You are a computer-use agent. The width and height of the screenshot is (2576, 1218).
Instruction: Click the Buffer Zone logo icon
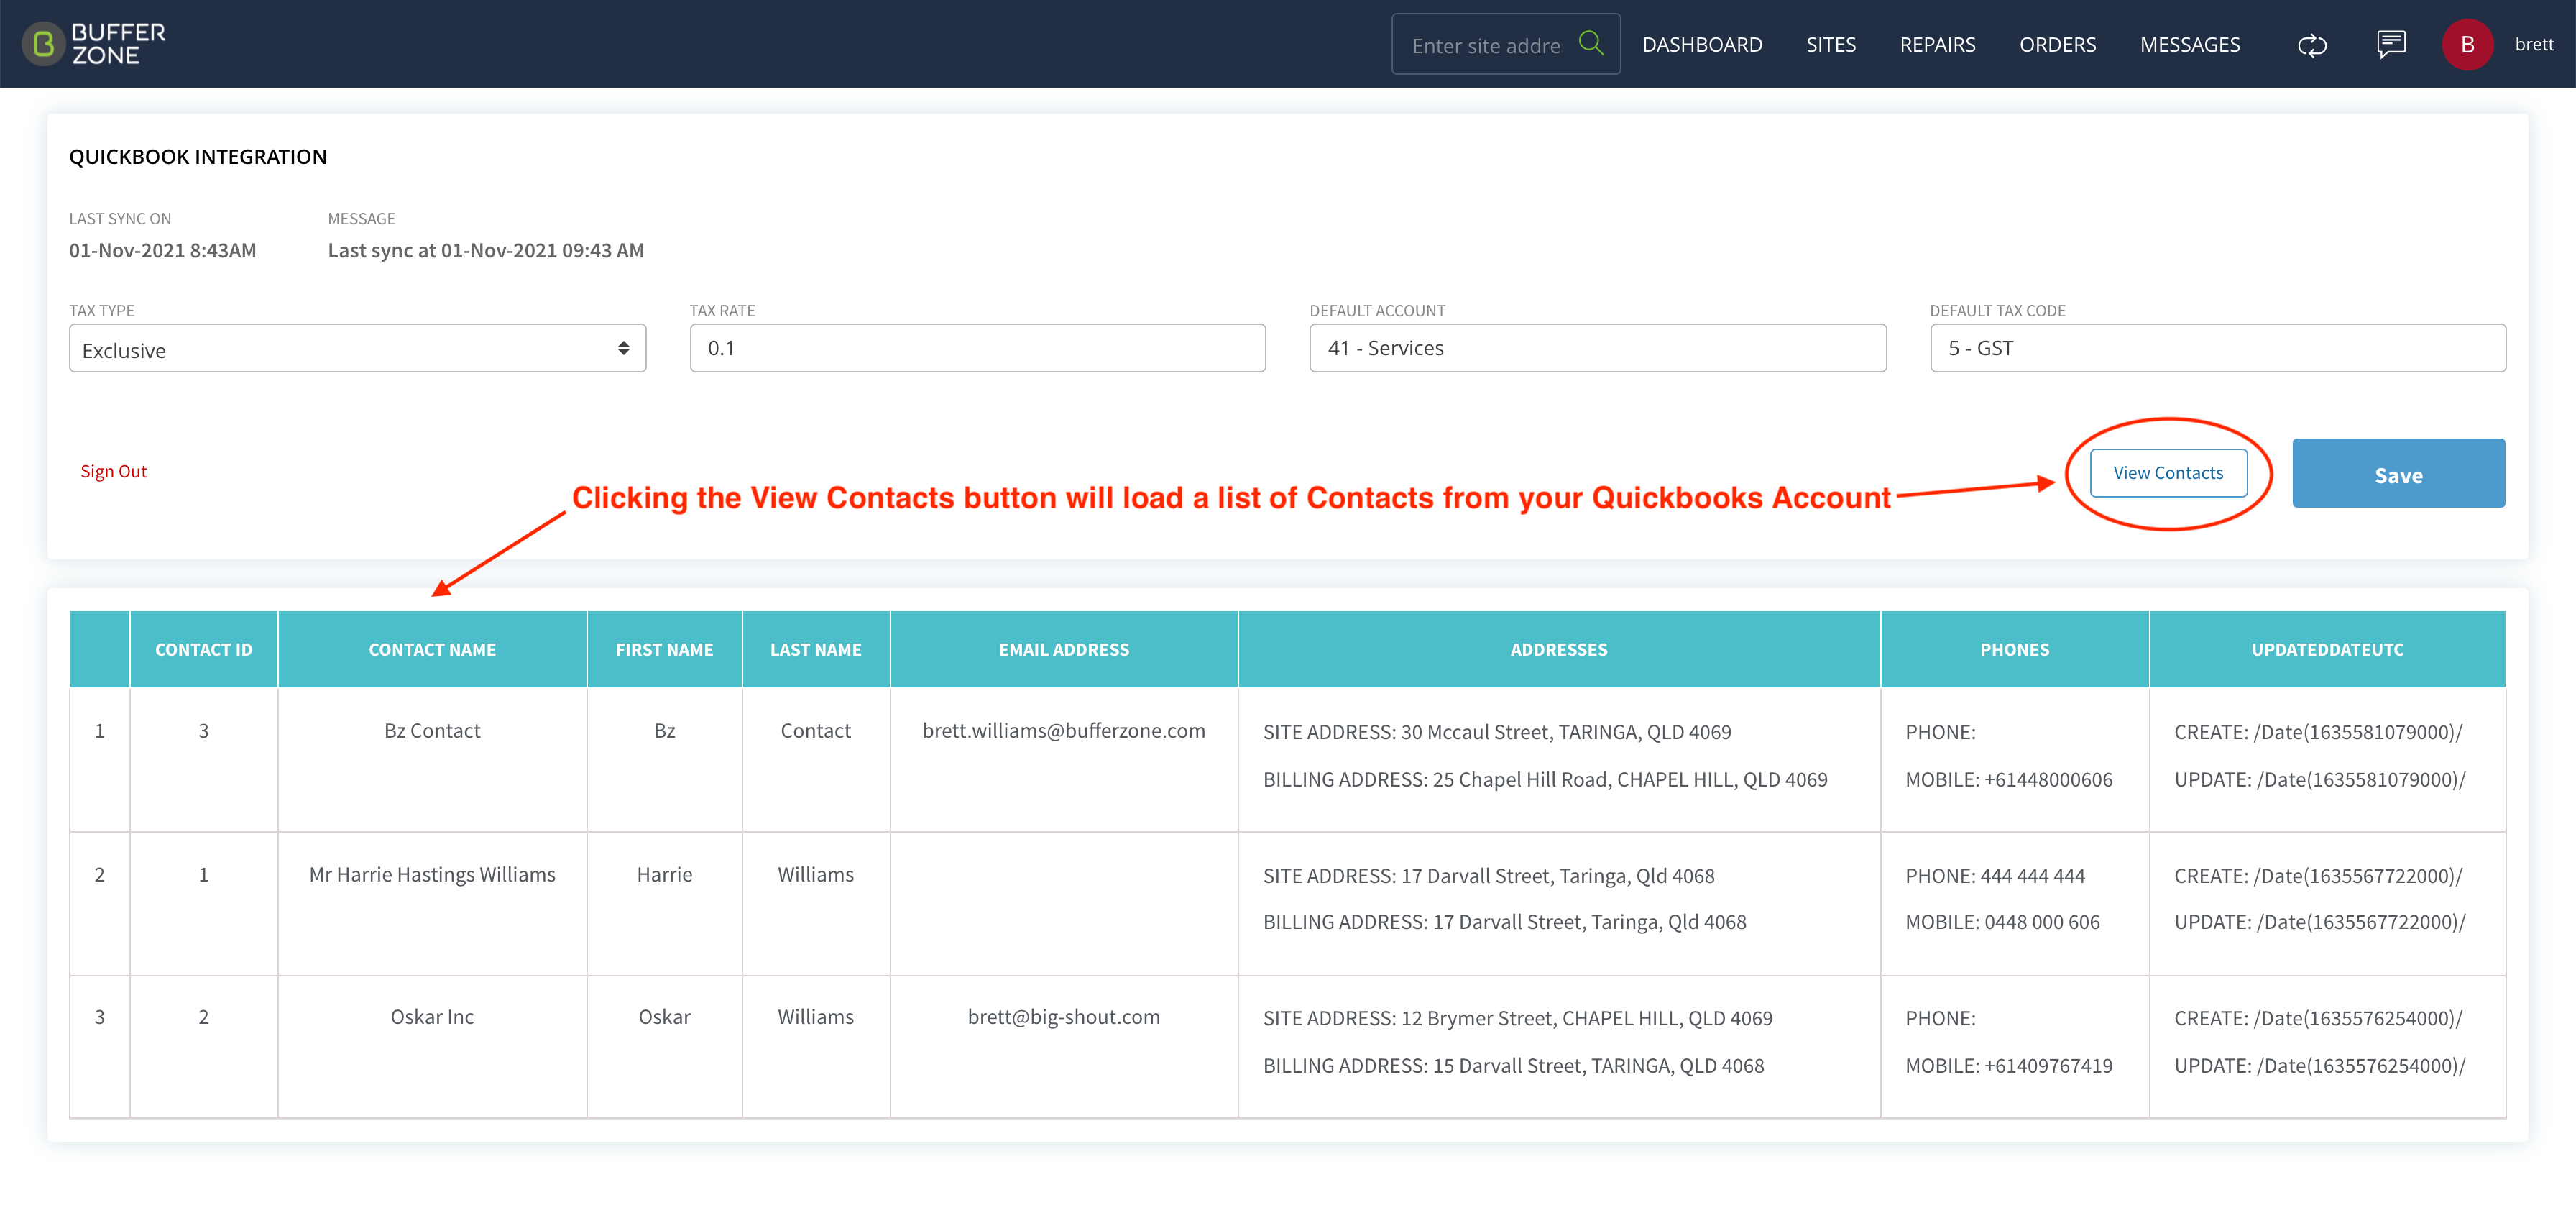point(43,44)
